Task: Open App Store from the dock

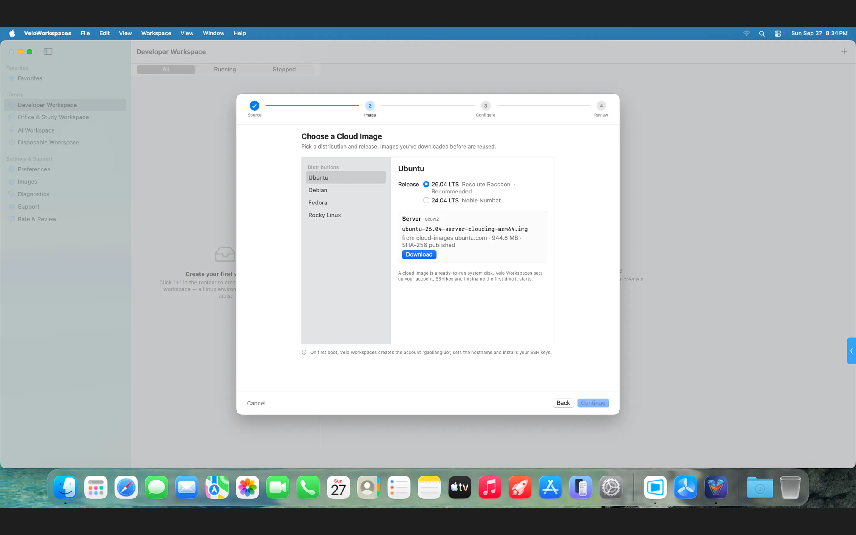Action: pos(550,487)
